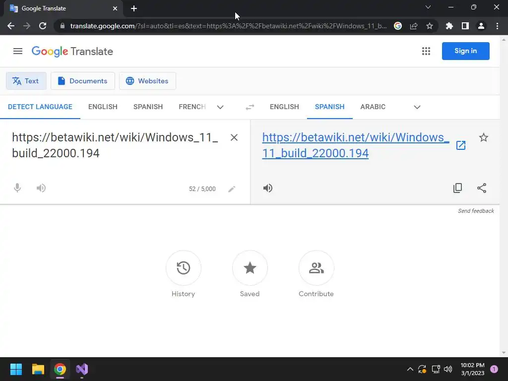This screenshot has height=381, width=508.
Task: Open the tab search dropdown
Action: coord(428,7)
